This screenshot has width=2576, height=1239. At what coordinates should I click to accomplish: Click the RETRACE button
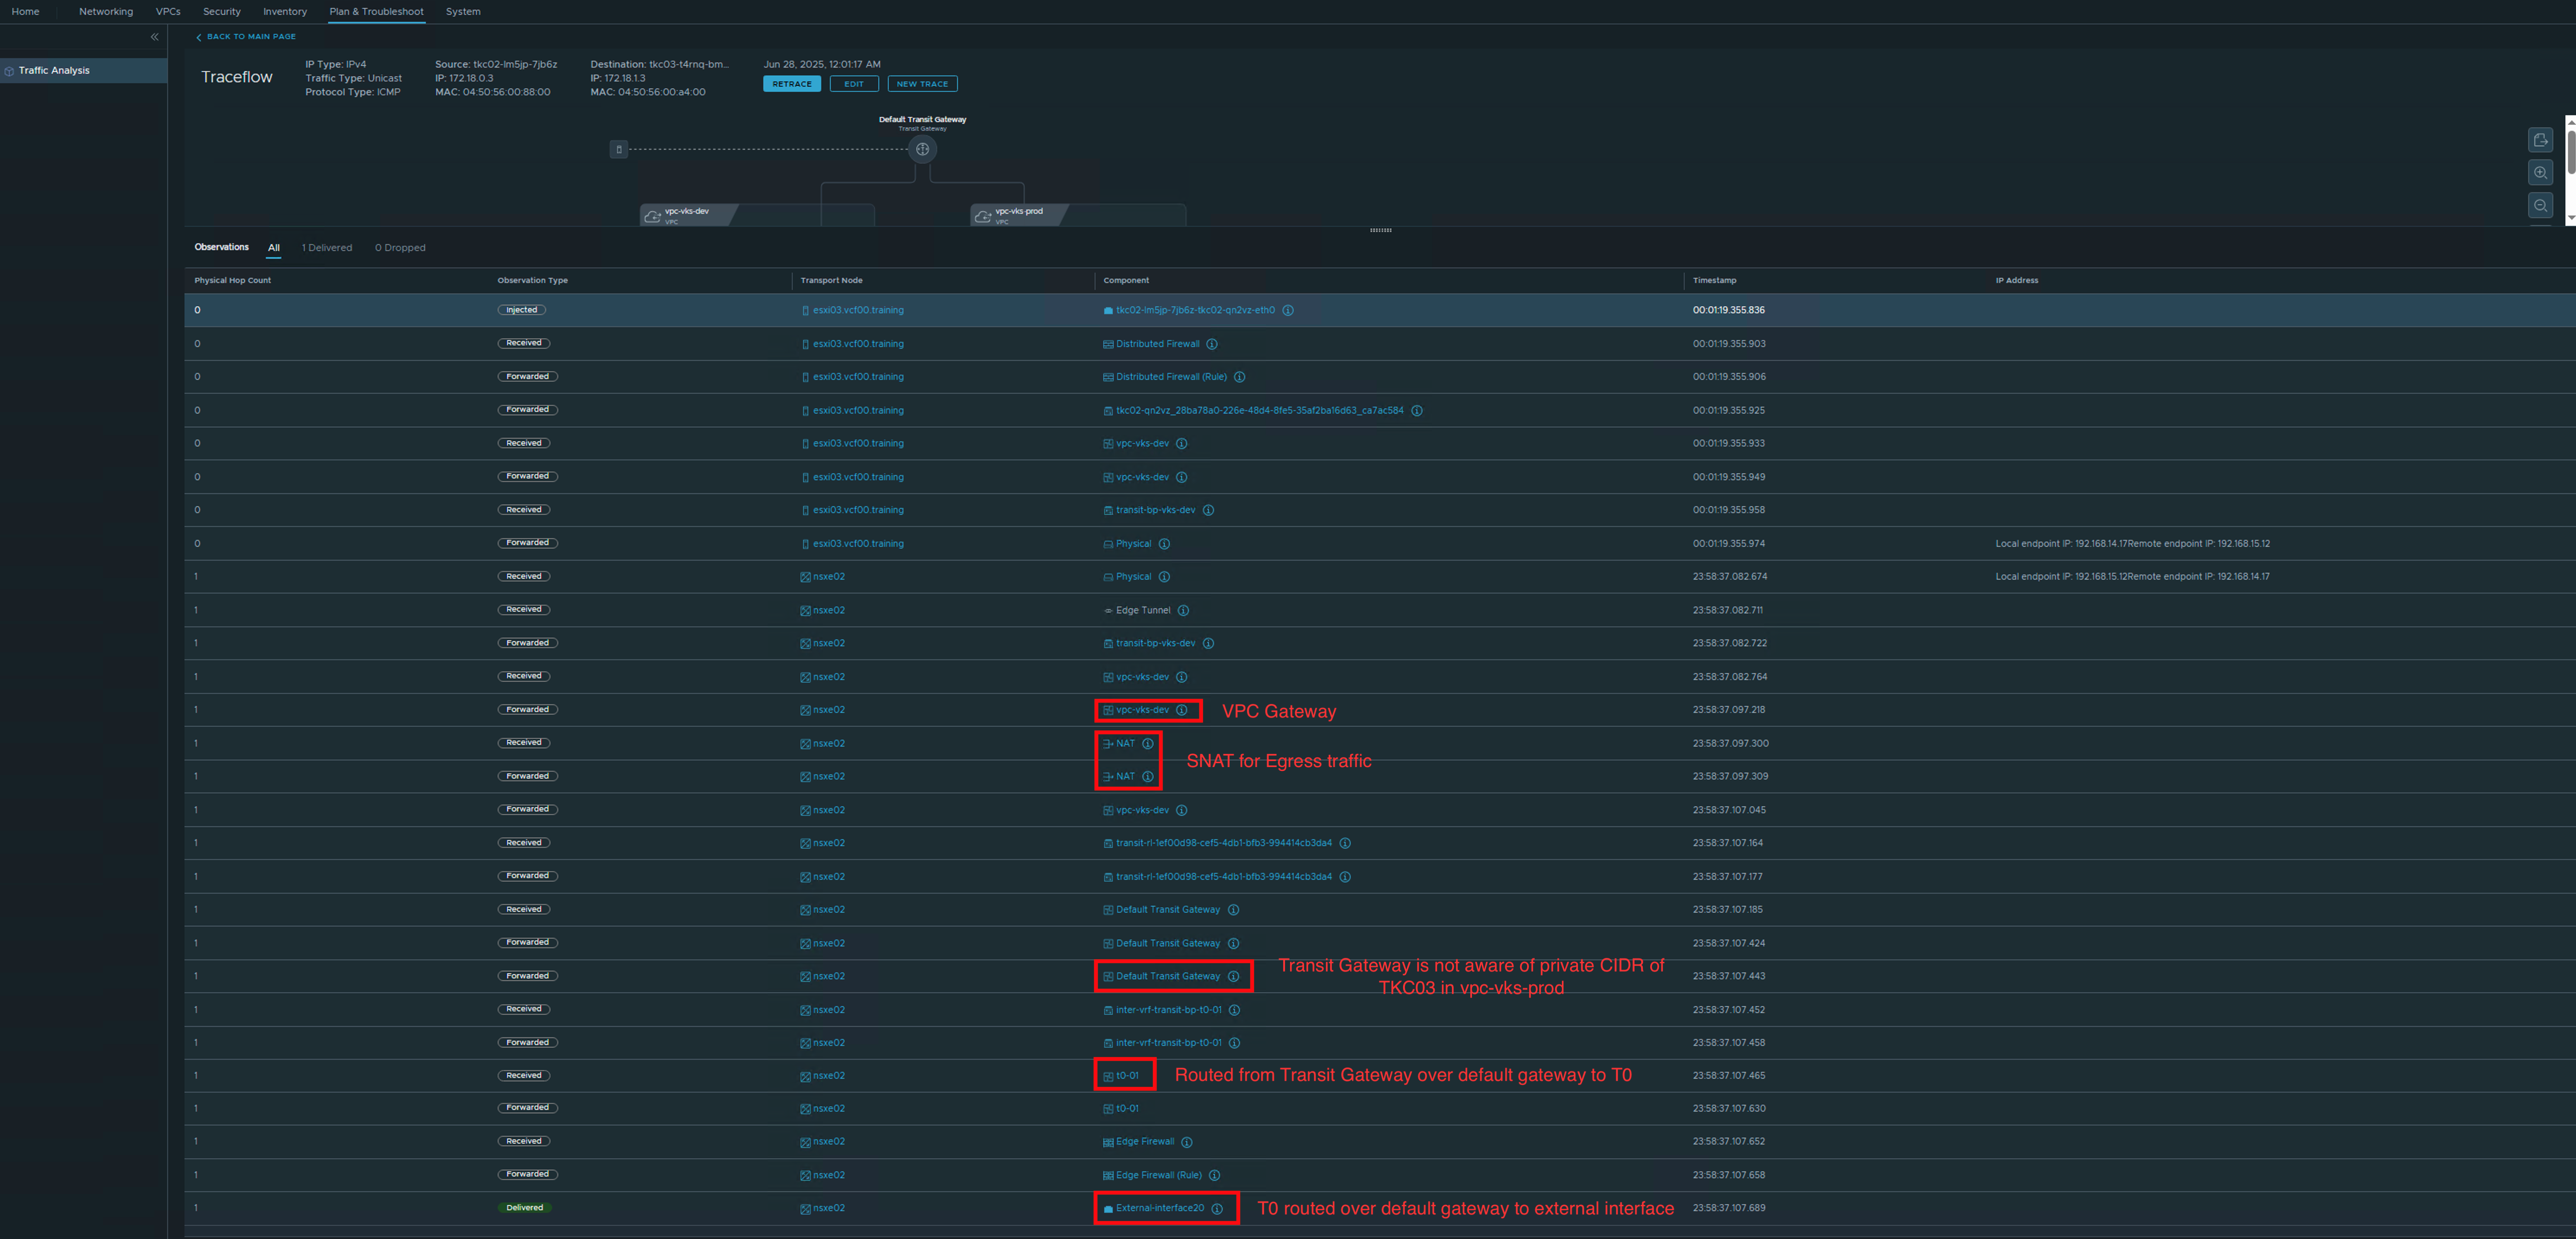792,84
